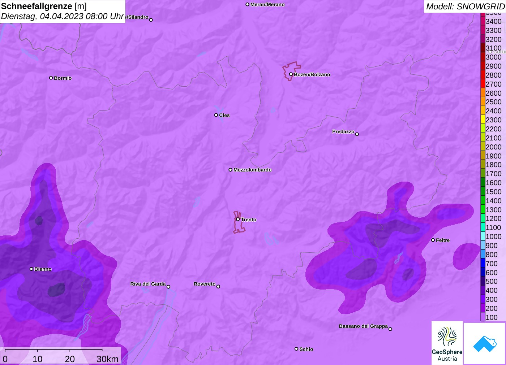
Task: Click the Rovereto location marker
Action: click(218, 287)
